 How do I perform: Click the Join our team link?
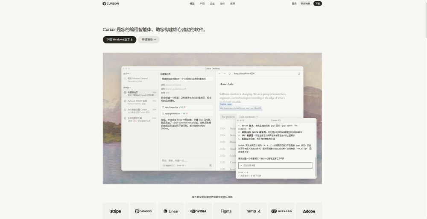[x=249, y=117]
